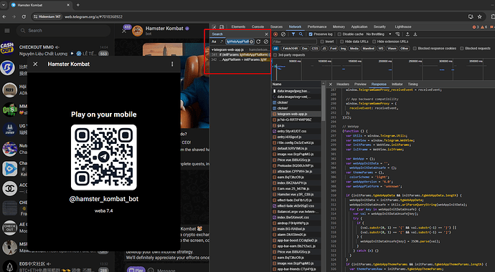Check Blocked response cookies
This screenshot has width=495, height=272.
click(415, 49)
